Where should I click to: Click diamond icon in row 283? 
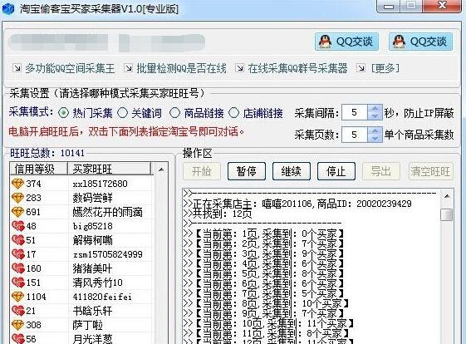pos(17,198)
